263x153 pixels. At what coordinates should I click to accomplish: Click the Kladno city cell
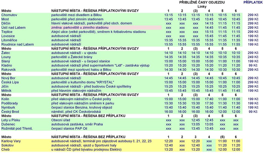[7, 66]
